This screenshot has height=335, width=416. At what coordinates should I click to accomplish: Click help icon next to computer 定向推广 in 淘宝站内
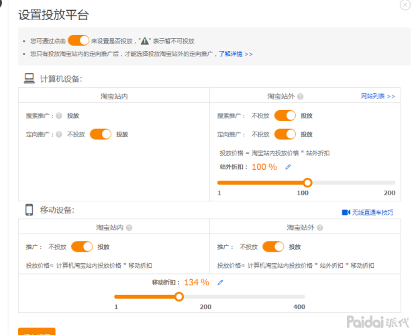[x=59, y=134]
